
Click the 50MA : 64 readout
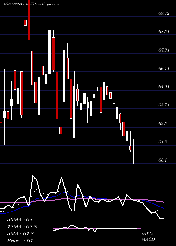[20, 220]
